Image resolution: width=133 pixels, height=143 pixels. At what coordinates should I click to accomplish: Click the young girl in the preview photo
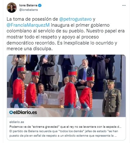42,94
